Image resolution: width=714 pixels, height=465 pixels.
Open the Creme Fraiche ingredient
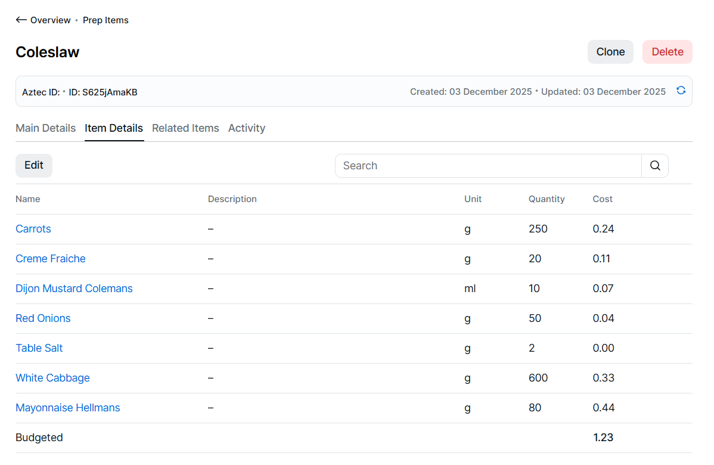(x=51, y=259)
